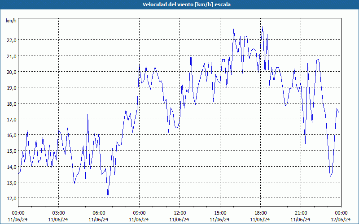
Task: Click the 15:00 time axis label
Action: (x=220, y=213)
